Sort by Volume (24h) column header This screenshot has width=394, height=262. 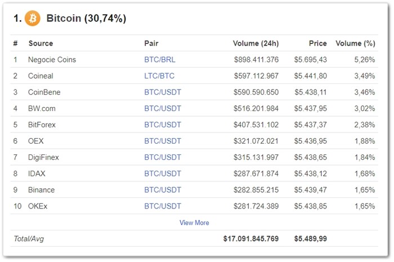tap(256, 43)
